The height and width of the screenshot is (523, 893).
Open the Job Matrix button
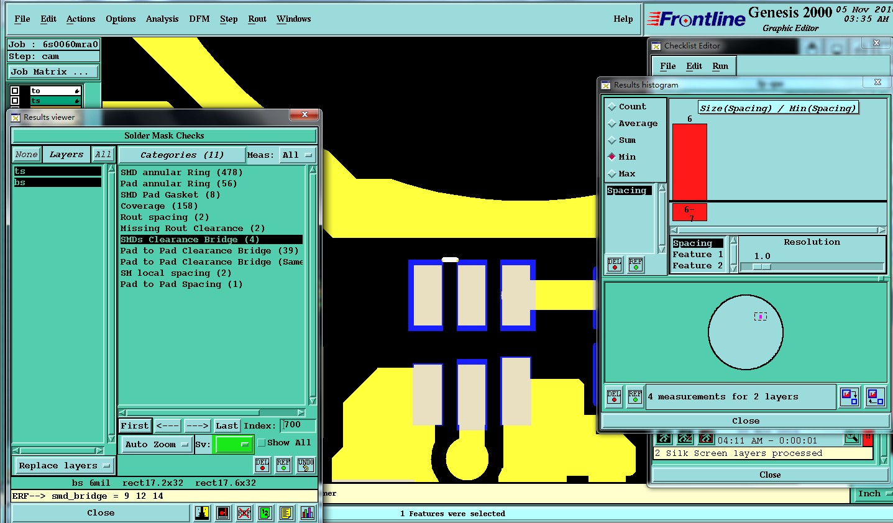click(x=53, y=72)
